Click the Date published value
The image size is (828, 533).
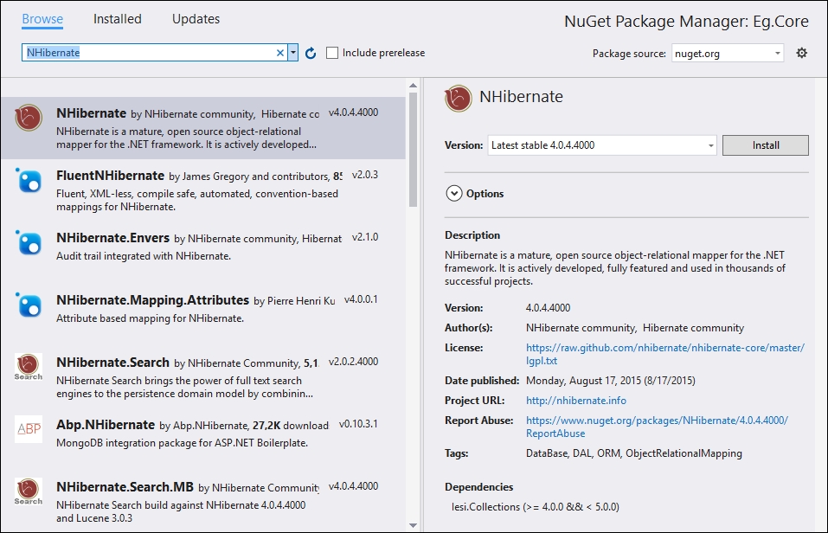611,381
